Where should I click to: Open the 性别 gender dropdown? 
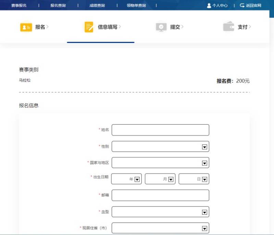point(204,146)
